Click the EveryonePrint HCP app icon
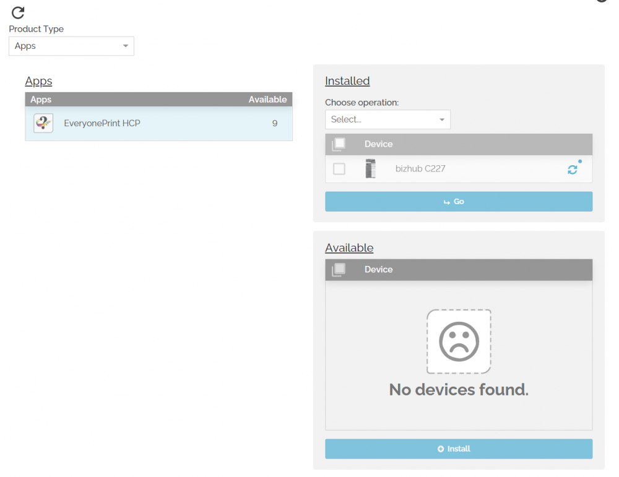The height and width of the screenshot is (477, 619). point(43,122)
